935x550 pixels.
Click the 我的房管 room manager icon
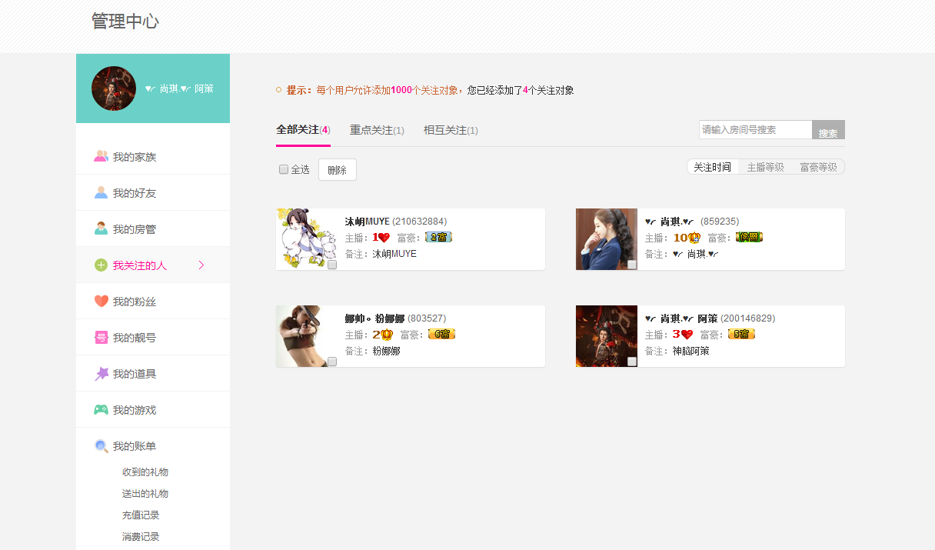(x=101, y=228)
